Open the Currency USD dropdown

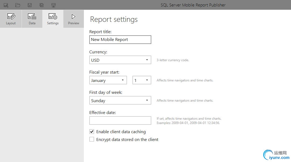[x=120, y=60]
